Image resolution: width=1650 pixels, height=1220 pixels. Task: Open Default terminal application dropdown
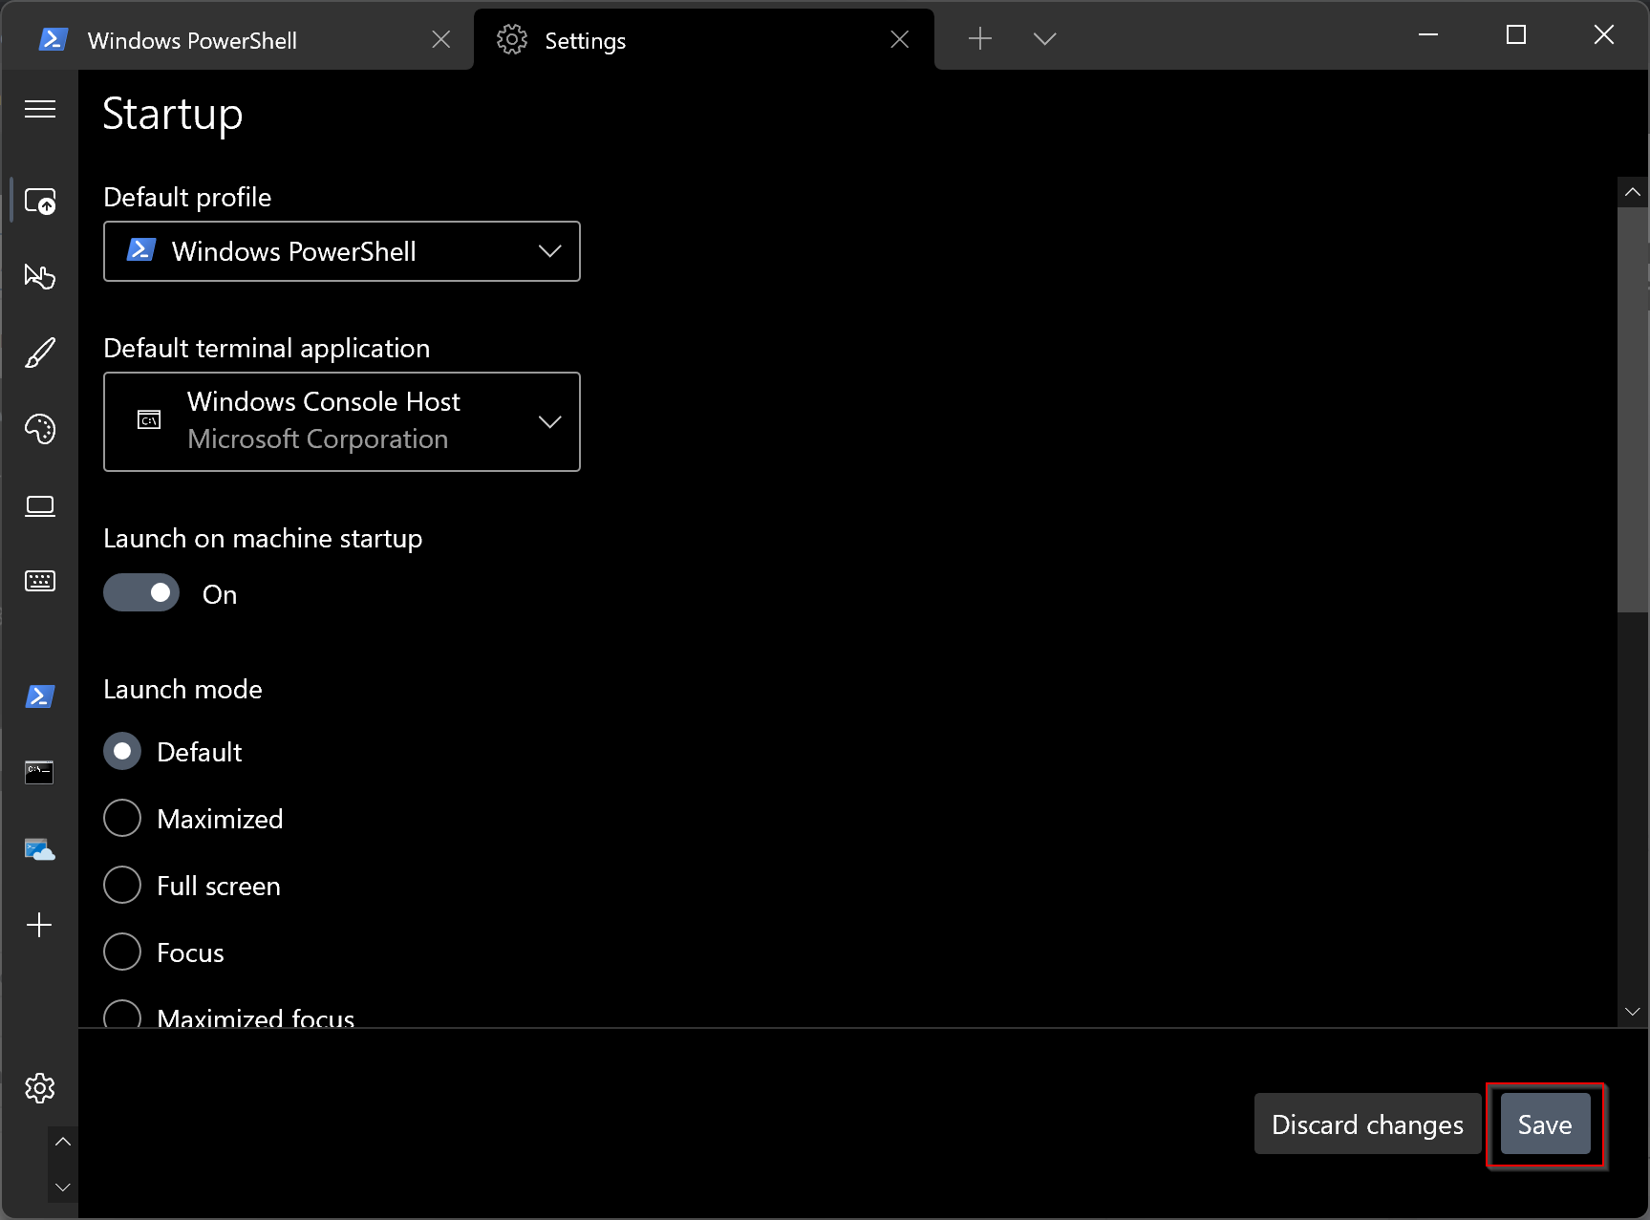pos(342,421)
